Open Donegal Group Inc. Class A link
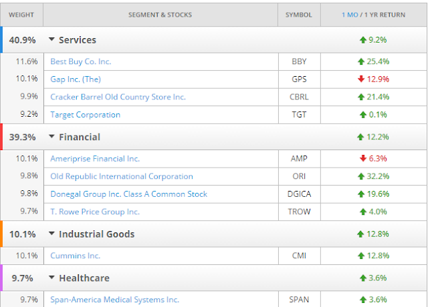This screenshot has width=428, height=307. 129,194
